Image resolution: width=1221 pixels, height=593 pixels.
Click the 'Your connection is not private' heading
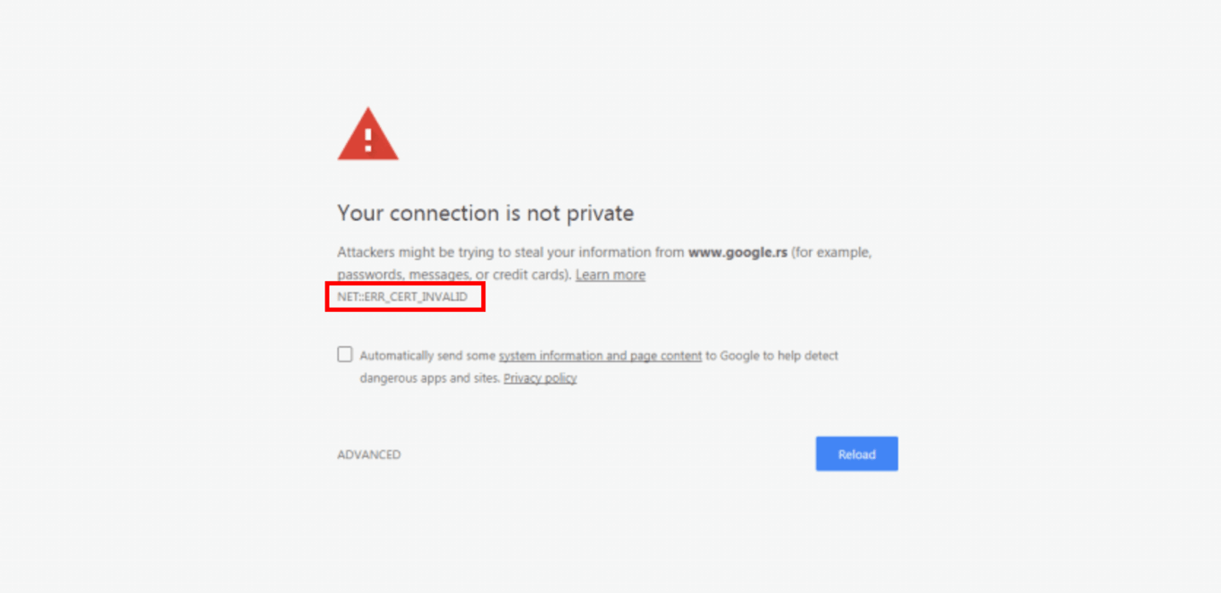pyautogui.click(x=485, y=213)
